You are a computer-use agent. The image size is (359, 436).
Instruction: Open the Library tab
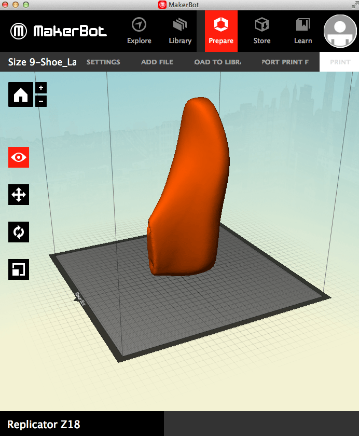[180, 31]
